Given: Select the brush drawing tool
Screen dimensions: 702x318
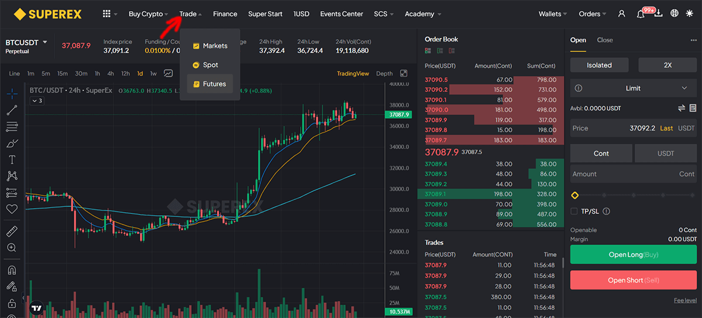Looking at the screenshot, I should 12,143.
